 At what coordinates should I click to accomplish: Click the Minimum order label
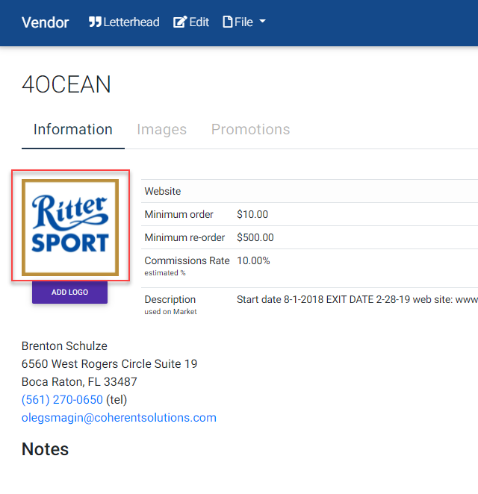tap(179, 214)
